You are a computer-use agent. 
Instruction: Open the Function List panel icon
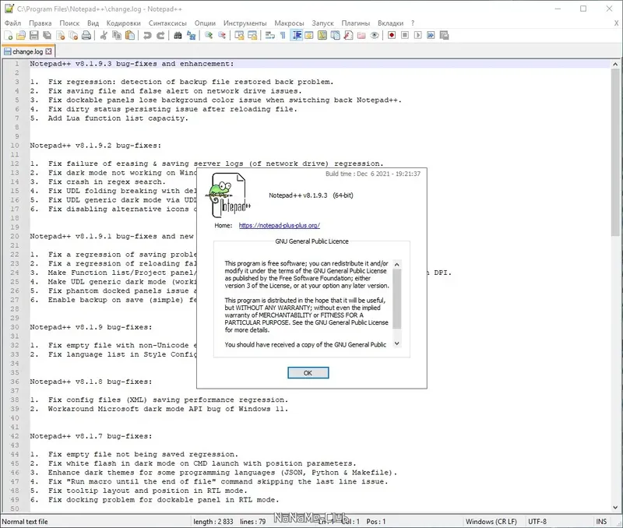[x=348, y=36]
